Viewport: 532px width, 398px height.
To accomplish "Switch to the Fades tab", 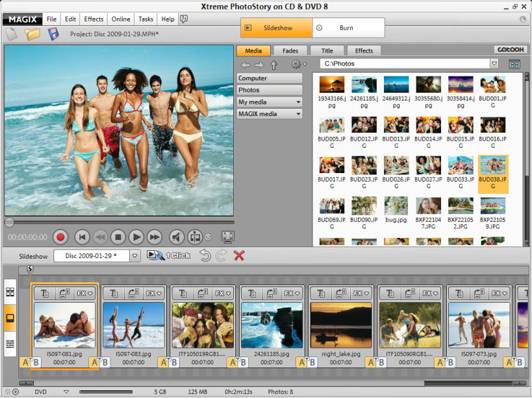I will [290, 51].
